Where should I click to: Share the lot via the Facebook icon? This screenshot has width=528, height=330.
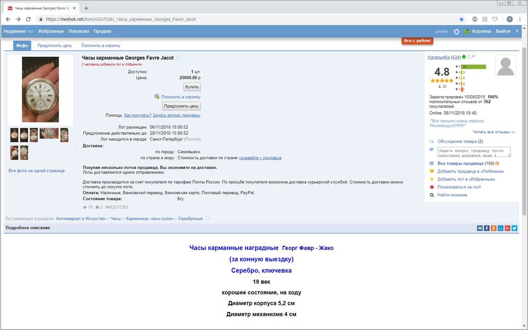[487, 228]
